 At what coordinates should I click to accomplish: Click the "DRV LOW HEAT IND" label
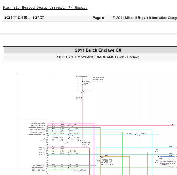[x=39, y=166]
